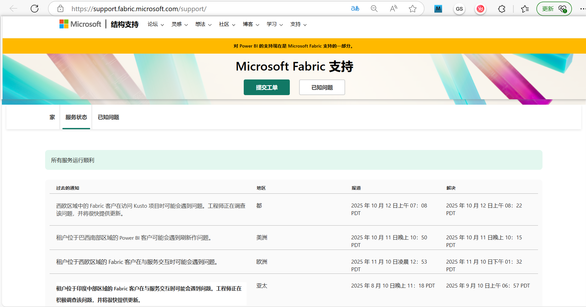Click the 地区 column header

261,188
